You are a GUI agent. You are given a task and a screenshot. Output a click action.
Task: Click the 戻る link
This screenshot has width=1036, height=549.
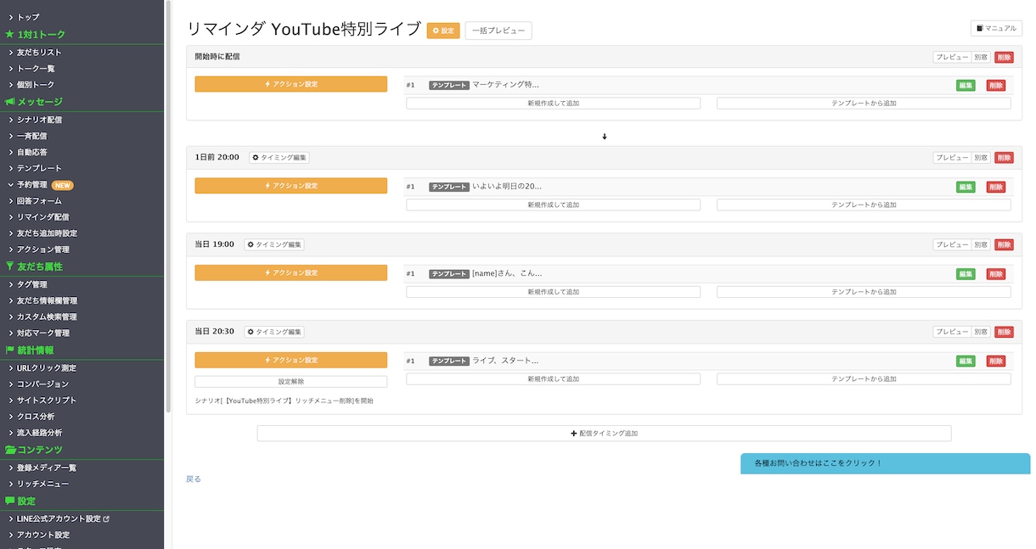pyautogui.click(x=194, y=479)
